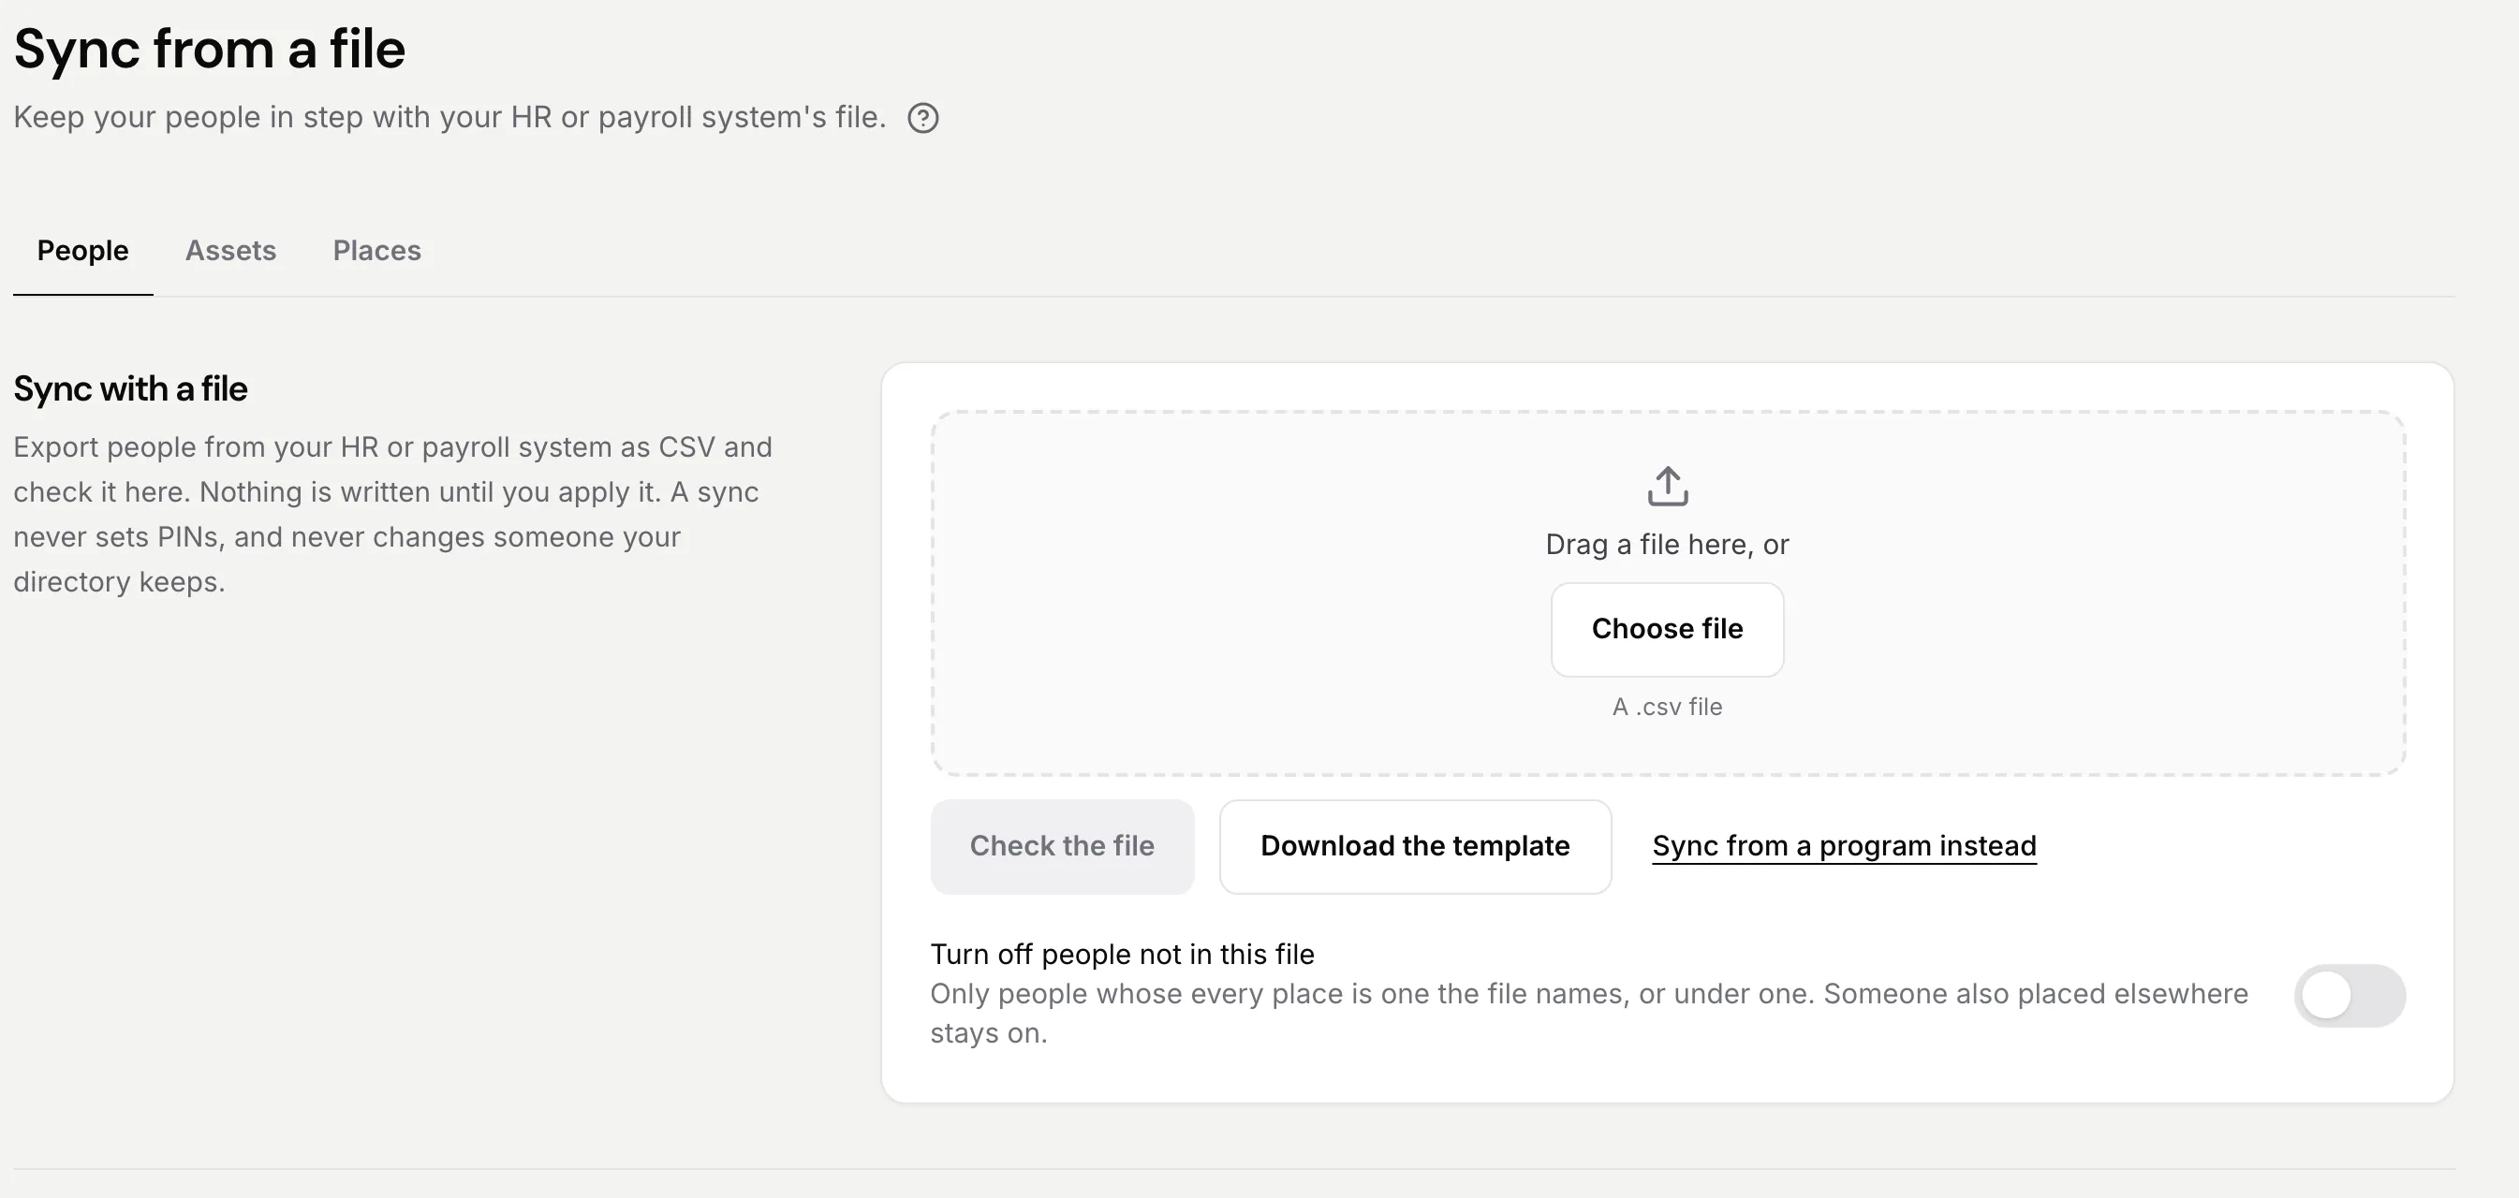Switch to the Assets tab
This screenshot has width=2519, height=1198.
[x=230, y=251]
